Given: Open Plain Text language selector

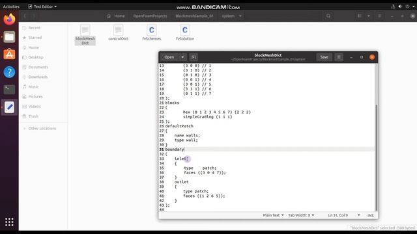Looking at the screenshot, I should point(273,215).
